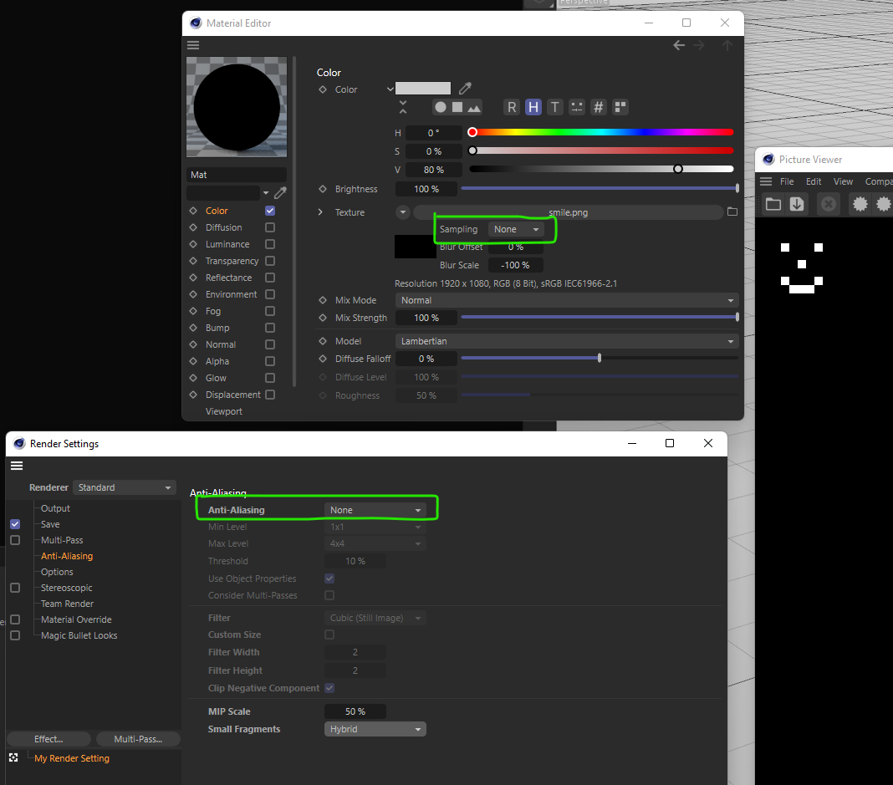Image resolution: width=893 pixels, height=785 pixels.
Task: Select the T color mode button
Action: 554,107
